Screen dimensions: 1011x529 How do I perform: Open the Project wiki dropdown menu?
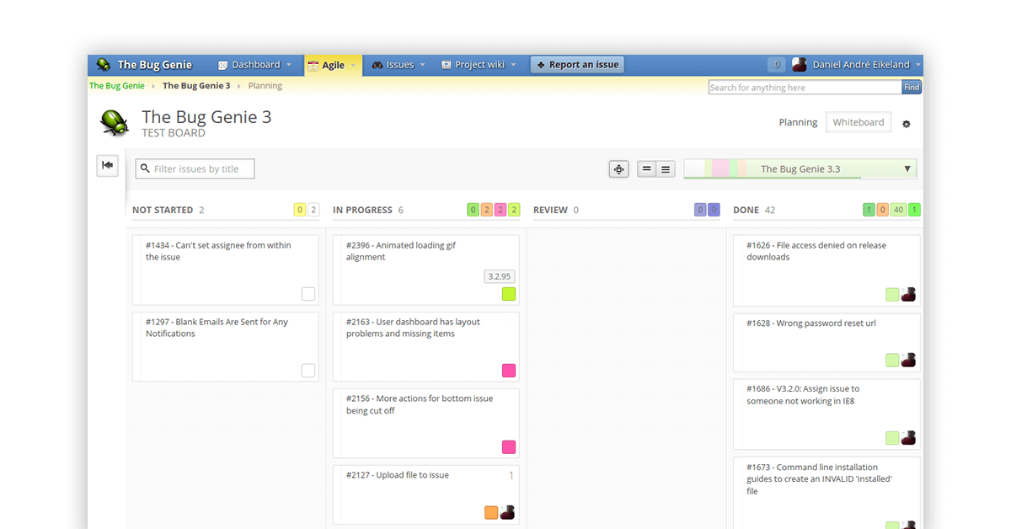[479, 65]
